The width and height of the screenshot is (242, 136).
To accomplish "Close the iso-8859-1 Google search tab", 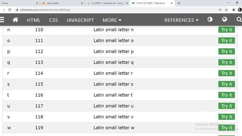I will click(127, 3).
